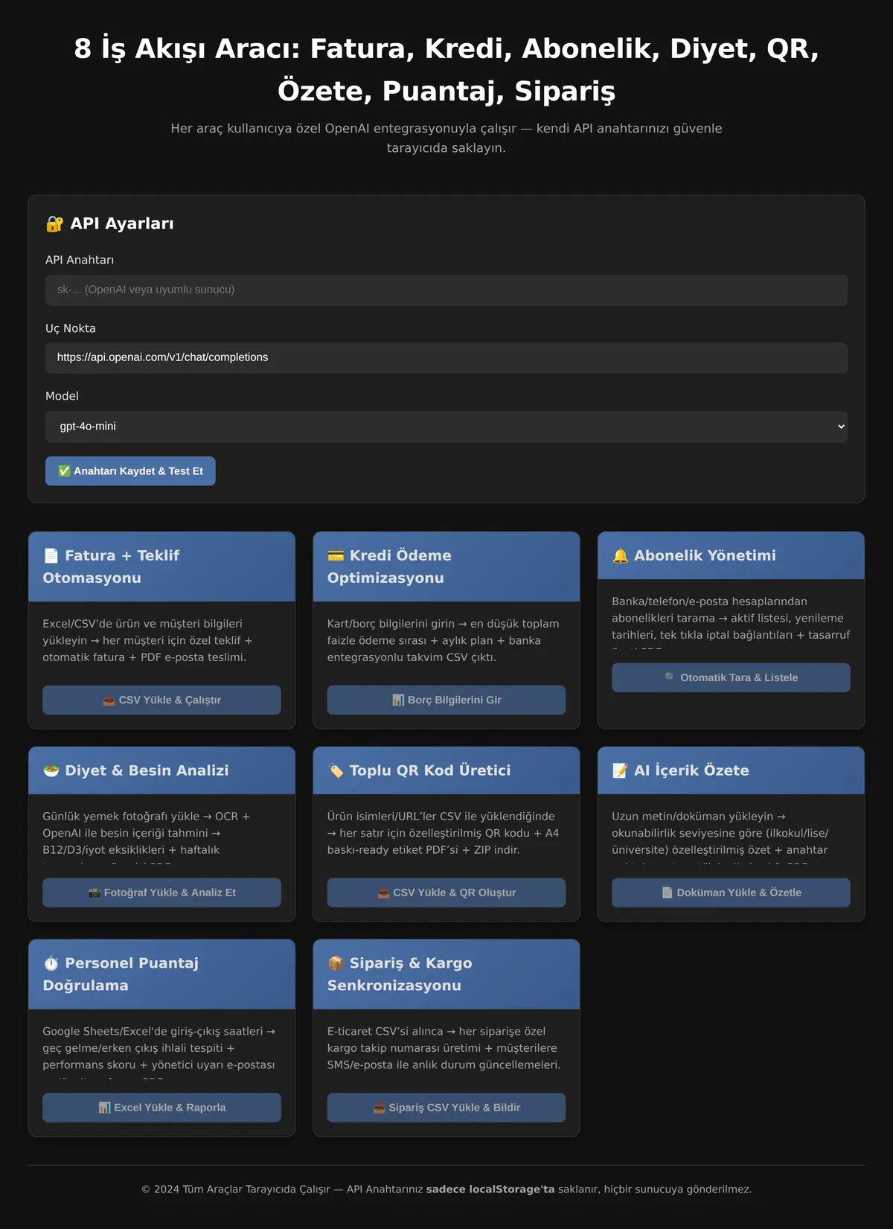
Task: Click Fotoğraf Yükle & Analiz Et
Action: [x=161, y=893]
